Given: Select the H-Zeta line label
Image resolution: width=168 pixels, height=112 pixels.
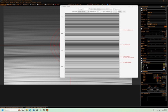Looking at the screenshot, I should (x=128, y=30).
